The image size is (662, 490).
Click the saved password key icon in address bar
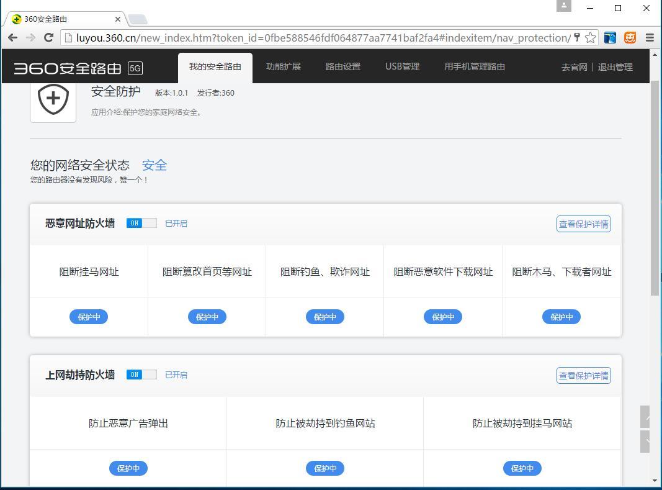578,38
